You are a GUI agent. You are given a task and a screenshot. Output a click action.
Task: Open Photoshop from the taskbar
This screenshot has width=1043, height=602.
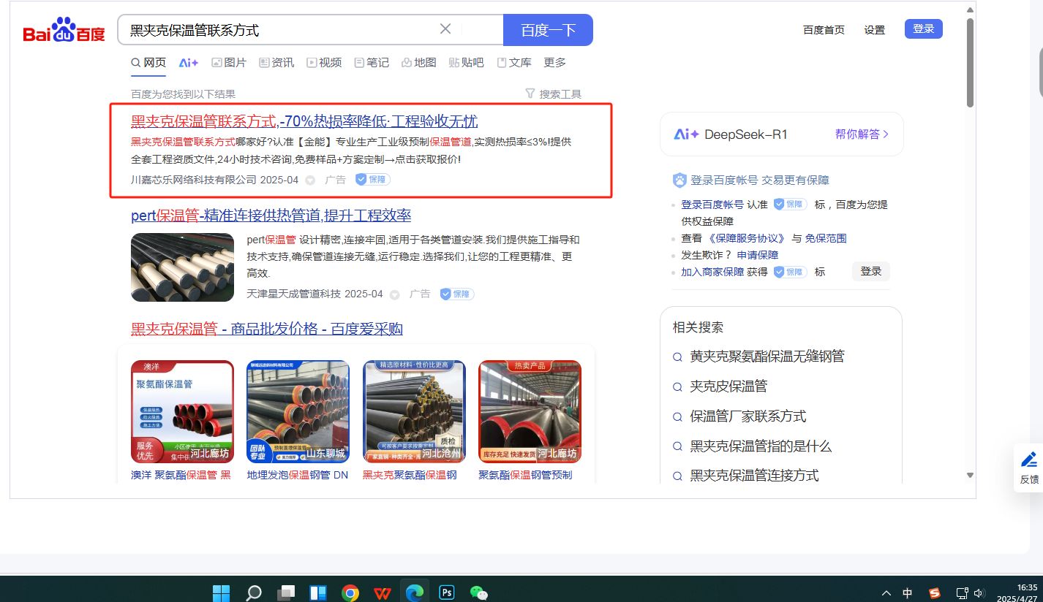click(447, 592)
